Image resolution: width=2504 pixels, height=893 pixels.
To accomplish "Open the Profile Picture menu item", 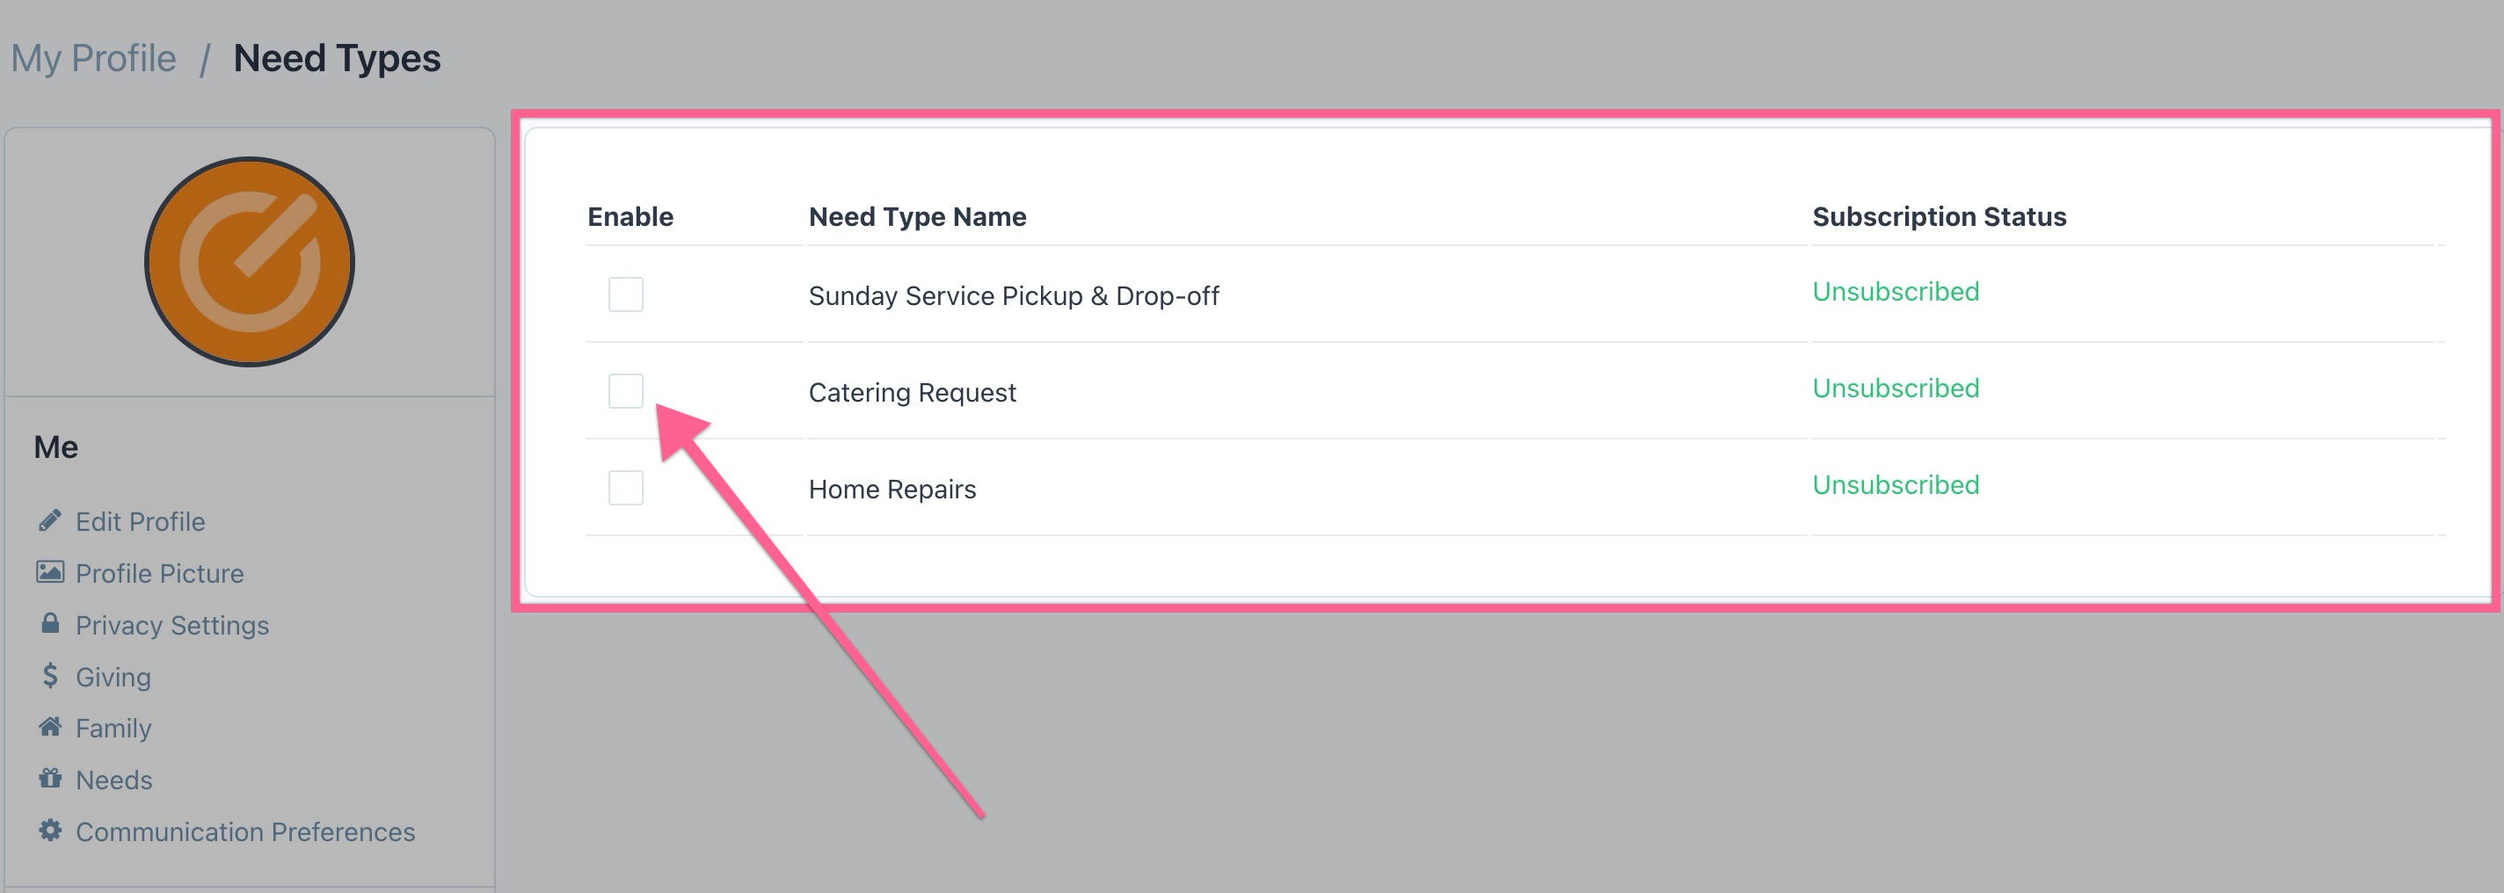I will click(x=159, y=573).
